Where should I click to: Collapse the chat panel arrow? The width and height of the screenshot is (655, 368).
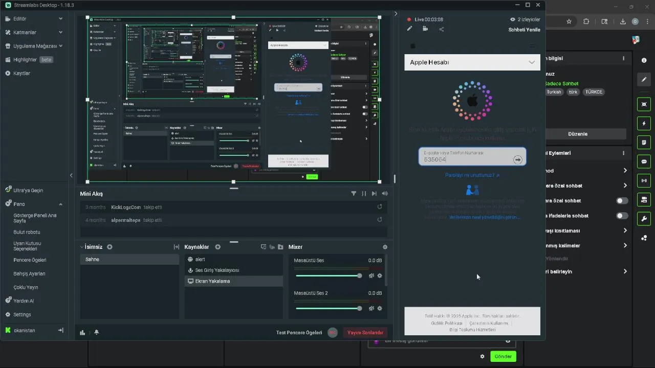tap(396, 14)
